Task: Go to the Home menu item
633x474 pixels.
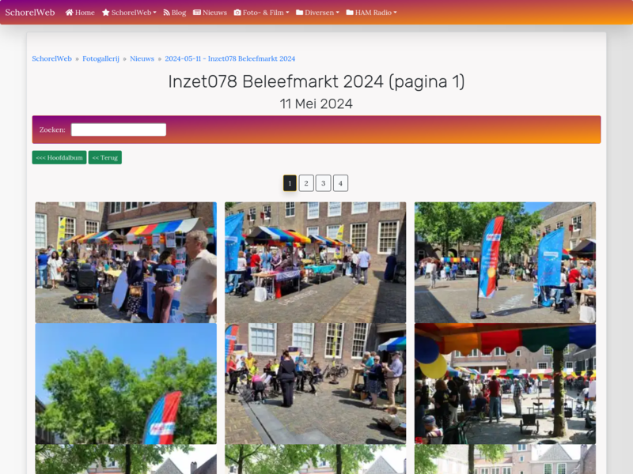Action: [80, 13]
